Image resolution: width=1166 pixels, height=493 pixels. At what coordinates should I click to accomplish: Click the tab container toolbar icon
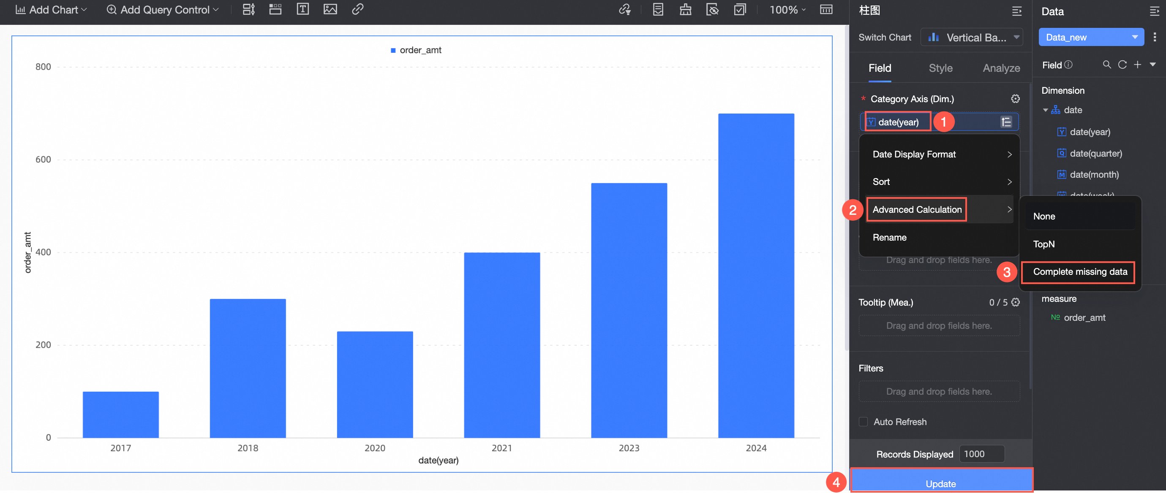[275, 10]
